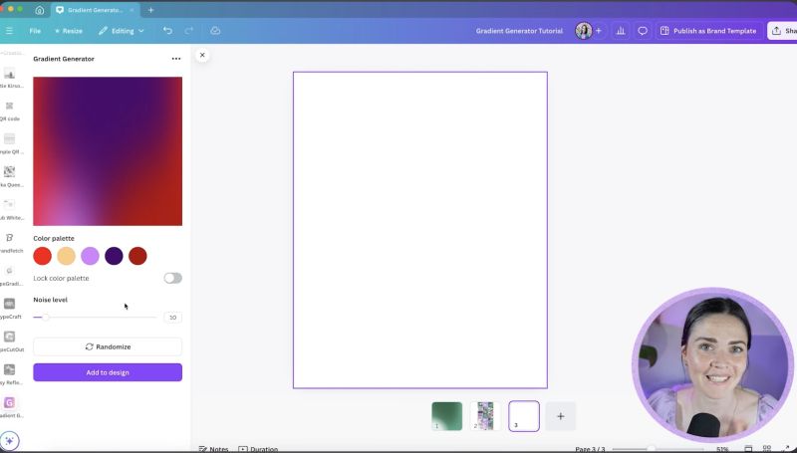Click Add to design button
Viewport: 797px width, 453px height.
coord(108,372)
